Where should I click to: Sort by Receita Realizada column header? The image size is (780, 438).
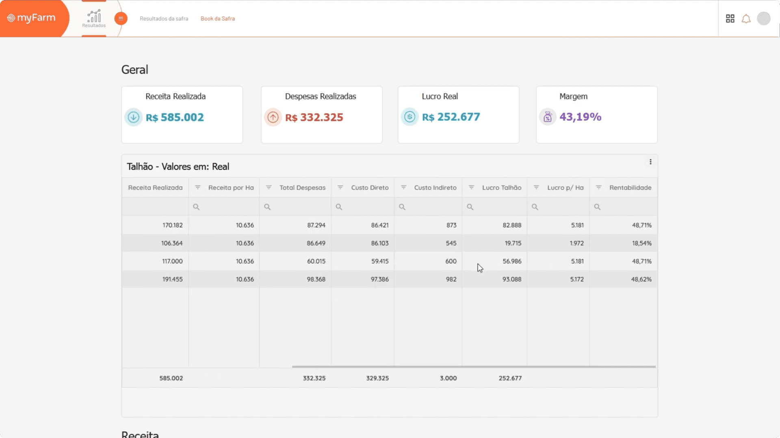pyautogui.click(x=155, y=188)
